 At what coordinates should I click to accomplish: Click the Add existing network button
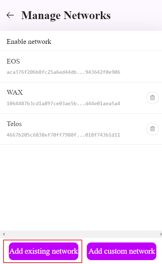[x=44, y=251]
